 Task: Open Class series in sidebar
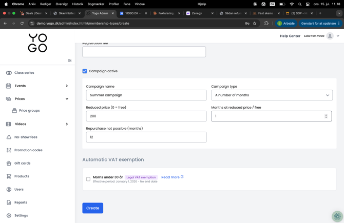(x=24, y=73)
